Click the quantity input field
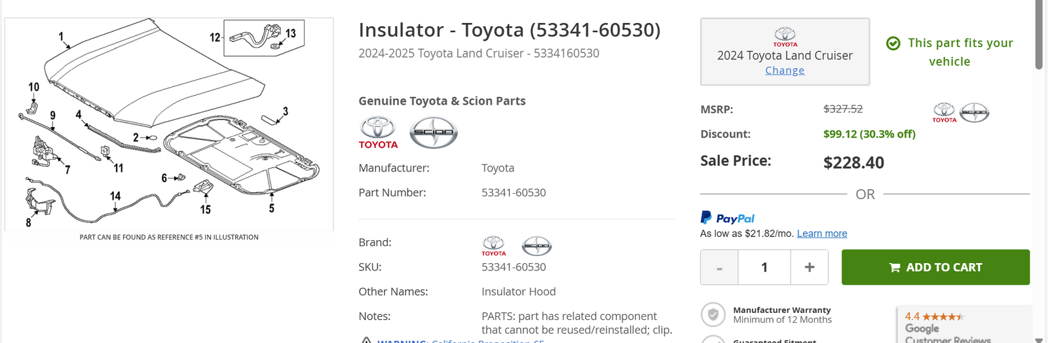 (x=764, y=267)
